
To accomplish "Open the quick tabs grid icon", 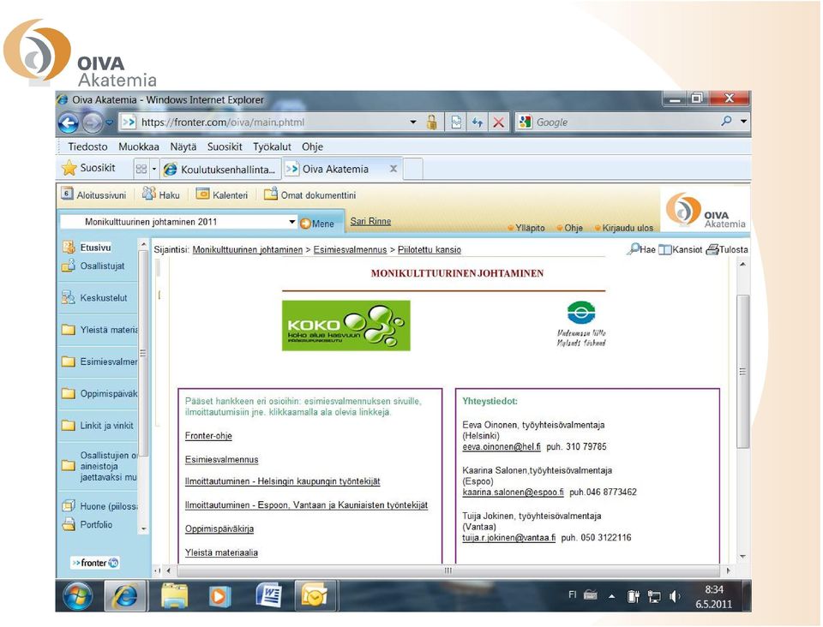I will (x=141, y=169).
